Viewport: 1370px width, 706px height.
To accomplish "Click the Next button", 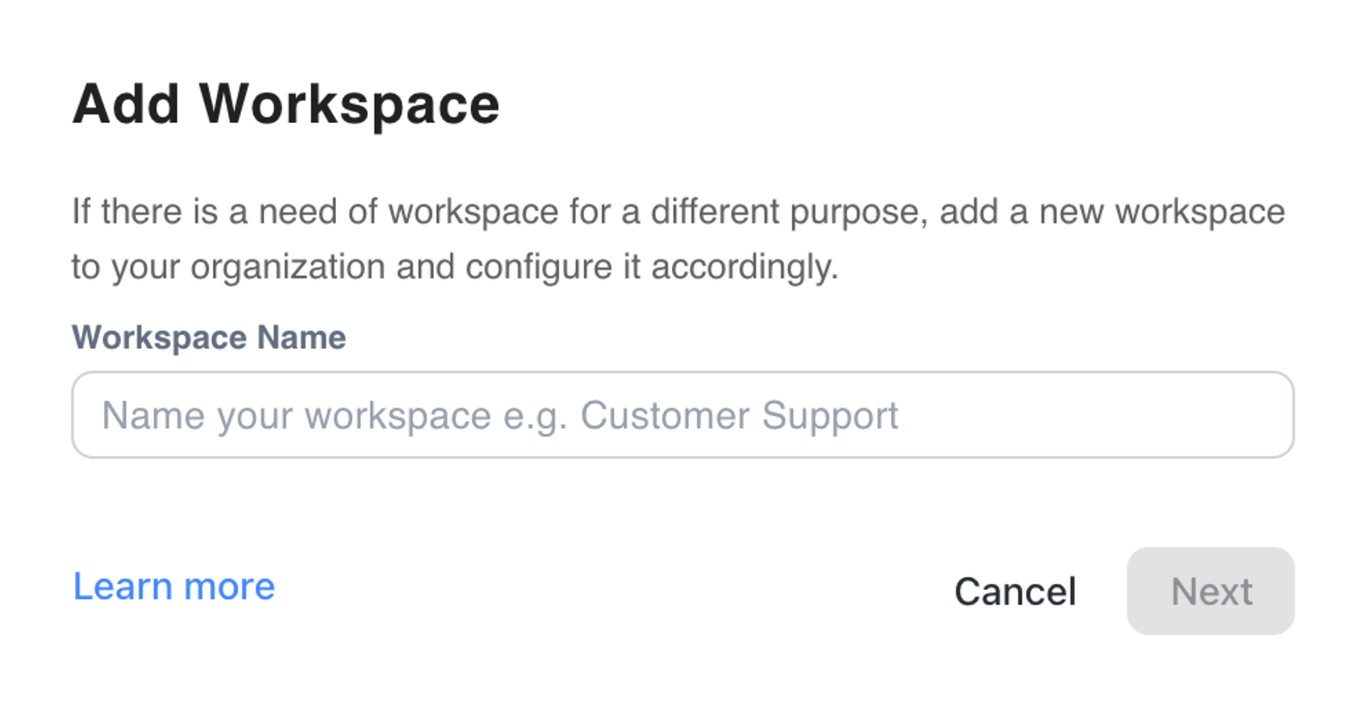I will click(1210, 591).
